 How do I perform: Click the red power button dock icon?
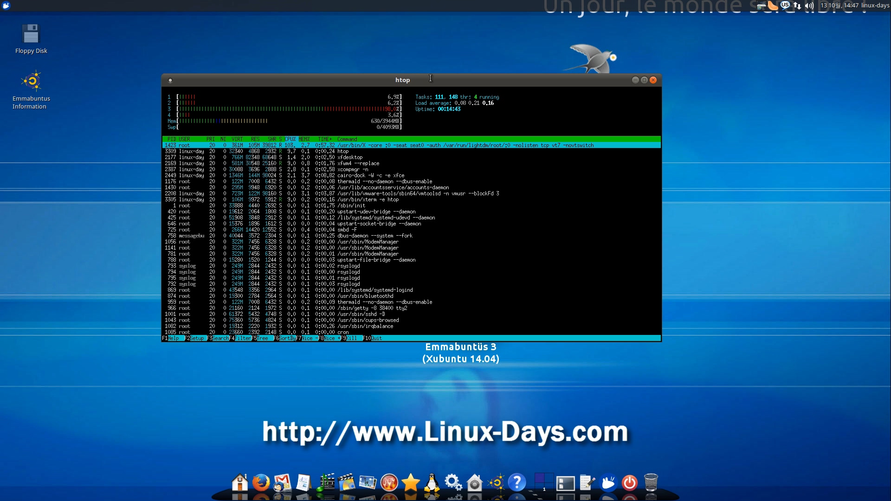(629, 482)
